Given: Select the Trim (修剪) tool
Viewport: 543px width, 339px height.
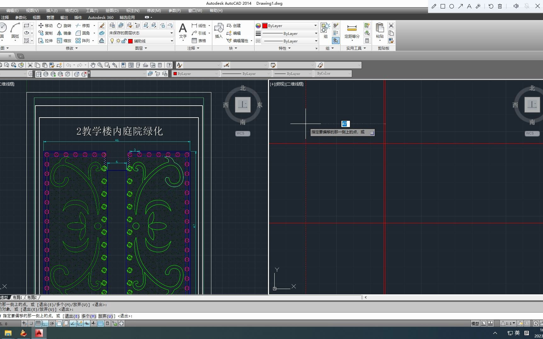Looking at the screenshot, I should pyautogui.click(x=83, y=25).
